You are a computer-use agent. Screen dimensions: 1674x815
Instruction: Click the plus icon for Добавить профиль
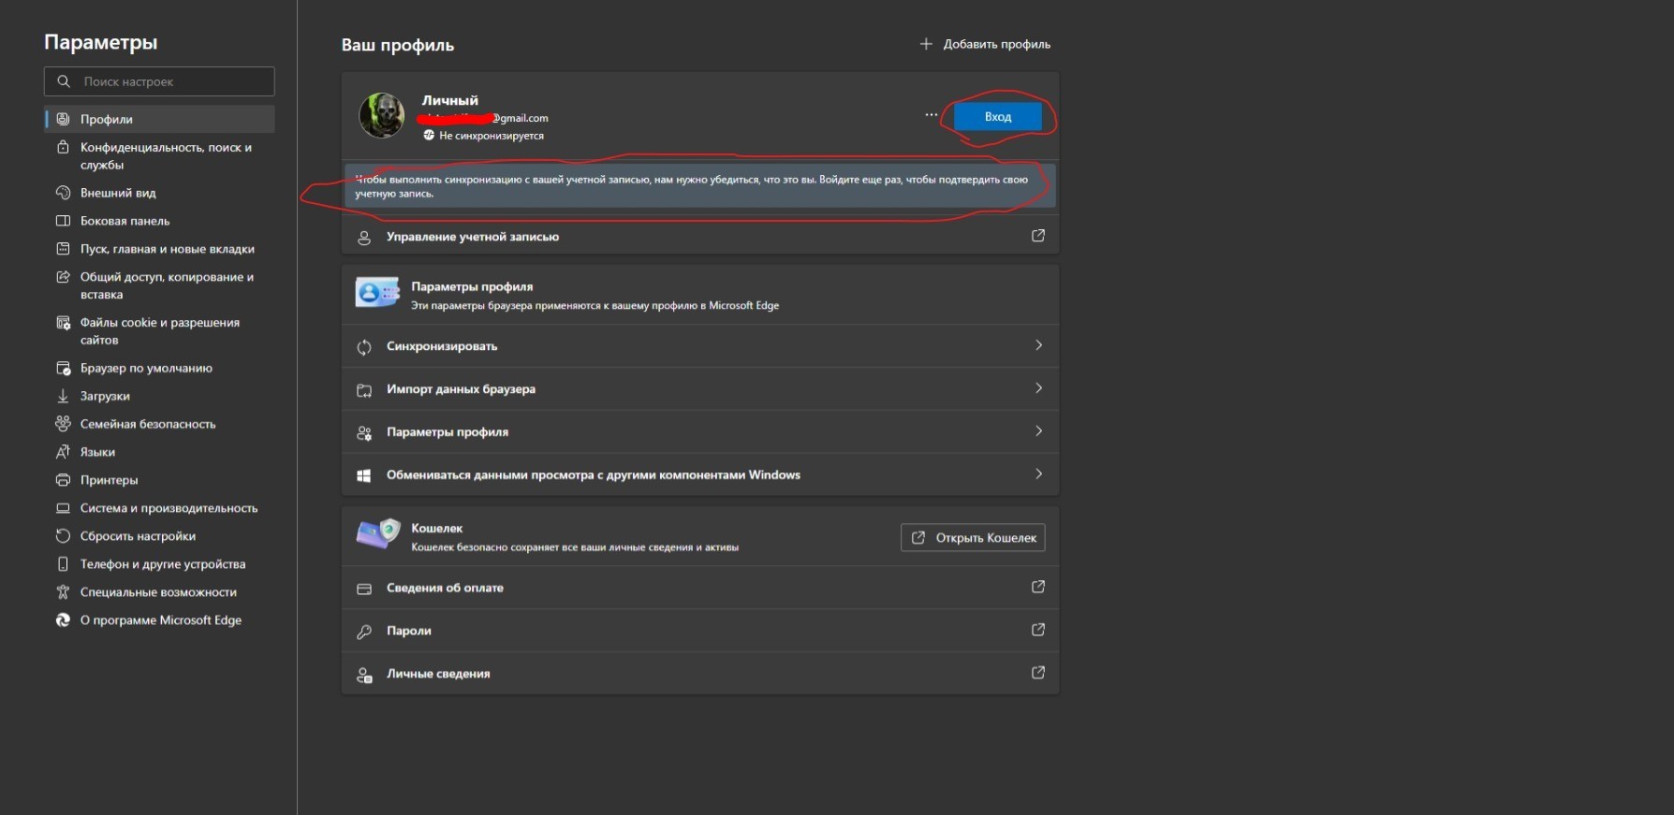926,44
